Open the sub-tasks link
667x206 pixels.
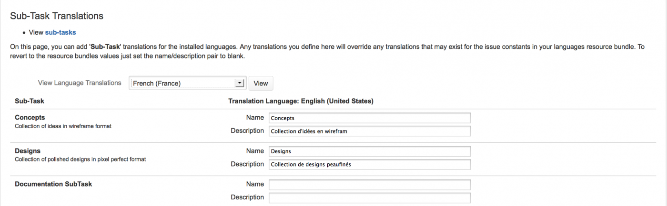click(60, 32)
